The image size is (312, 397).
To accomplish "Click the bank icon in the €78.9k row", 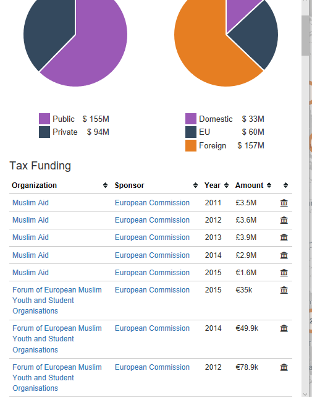I will (x=284, y=367).
